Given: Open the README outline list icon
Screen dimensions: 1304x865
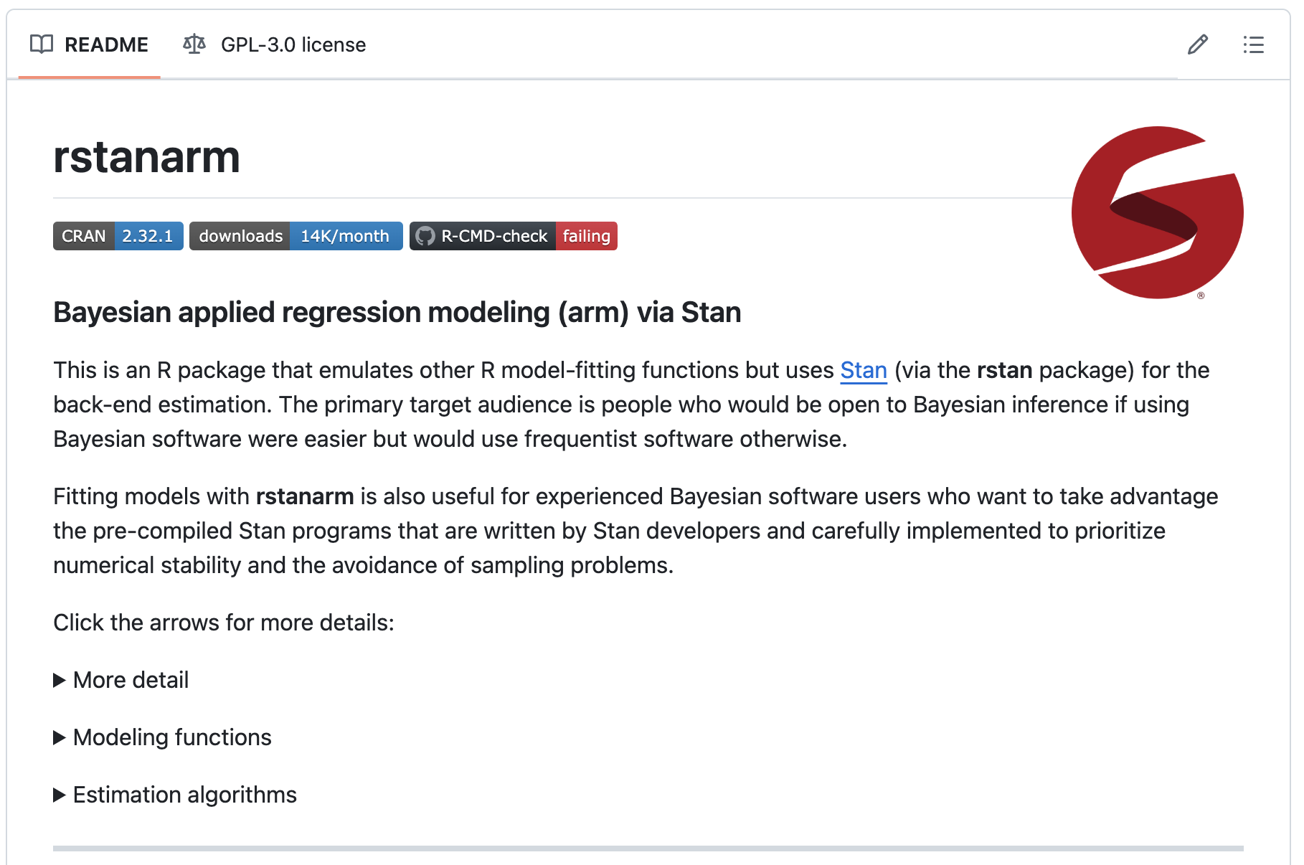Looking at the screenshot, I should (x=1253, y=44).
